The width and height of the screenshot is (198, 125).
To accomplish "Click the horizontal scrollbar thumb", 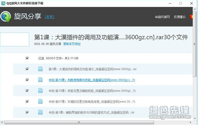I will (79, 122).
